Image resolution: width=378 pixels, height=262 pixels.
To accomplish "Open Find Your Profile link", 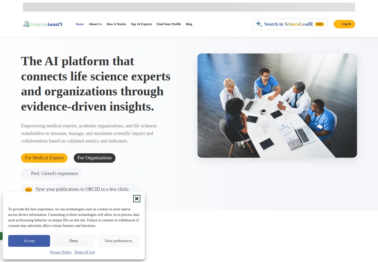I will (169, 24).
